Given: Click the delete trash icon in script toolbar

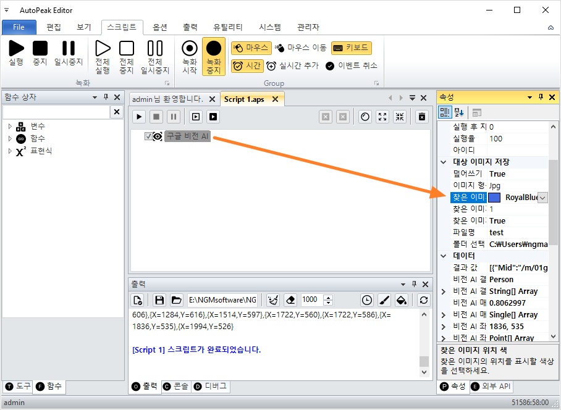Looking at the screenshot, I should 422,117.
